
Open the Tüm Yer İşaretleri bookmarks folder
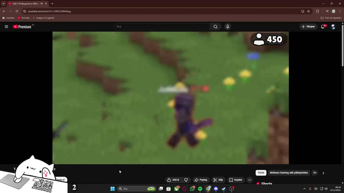click(x=331, y=18)
